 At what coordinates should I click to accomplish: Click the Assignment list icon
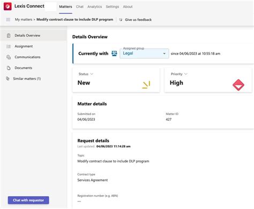(9, 47)
